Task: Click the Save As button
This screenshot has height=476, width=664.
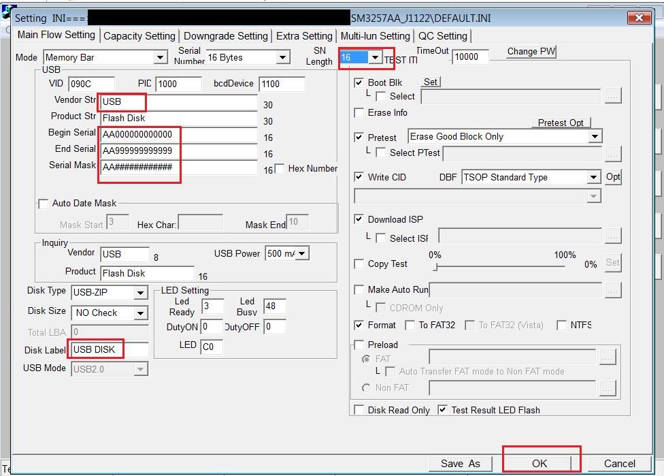Action: pyautogui.click(x=461, y=463)
